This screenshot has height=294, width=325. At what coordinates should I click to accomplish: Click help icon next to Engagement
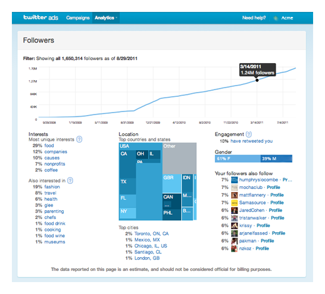point(249,134)
